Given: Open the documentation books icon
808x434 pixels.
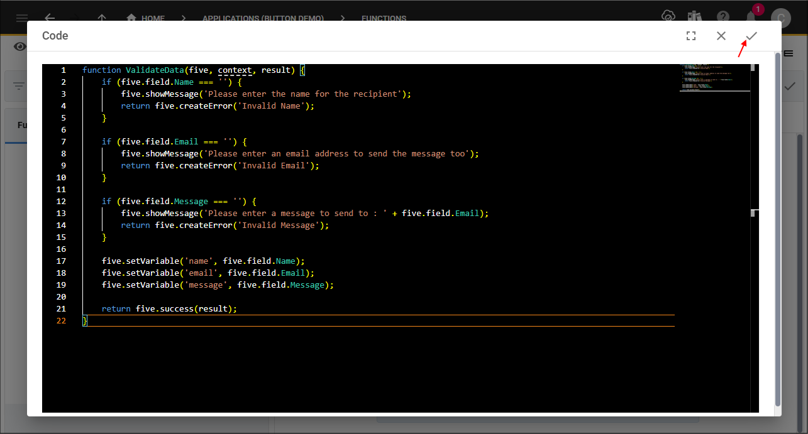Looking at the screenshot, I should pyautogui.click(x=695, y=16).
